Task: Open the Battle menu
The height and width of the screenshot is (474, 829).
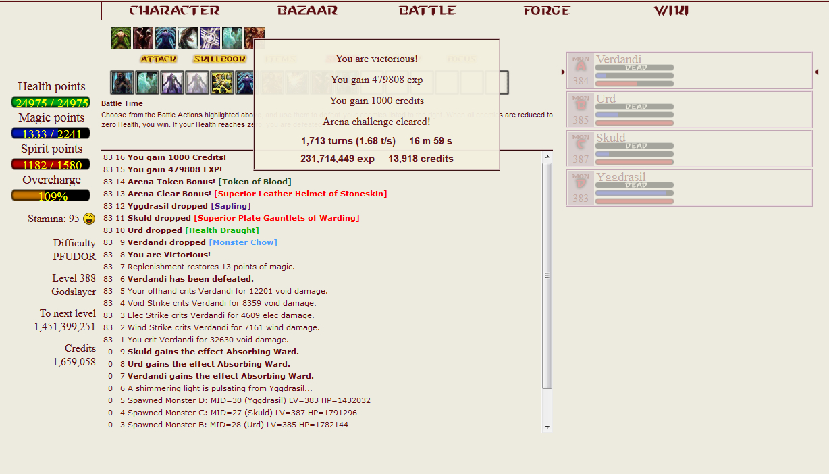Action: (x=427, y=11)
